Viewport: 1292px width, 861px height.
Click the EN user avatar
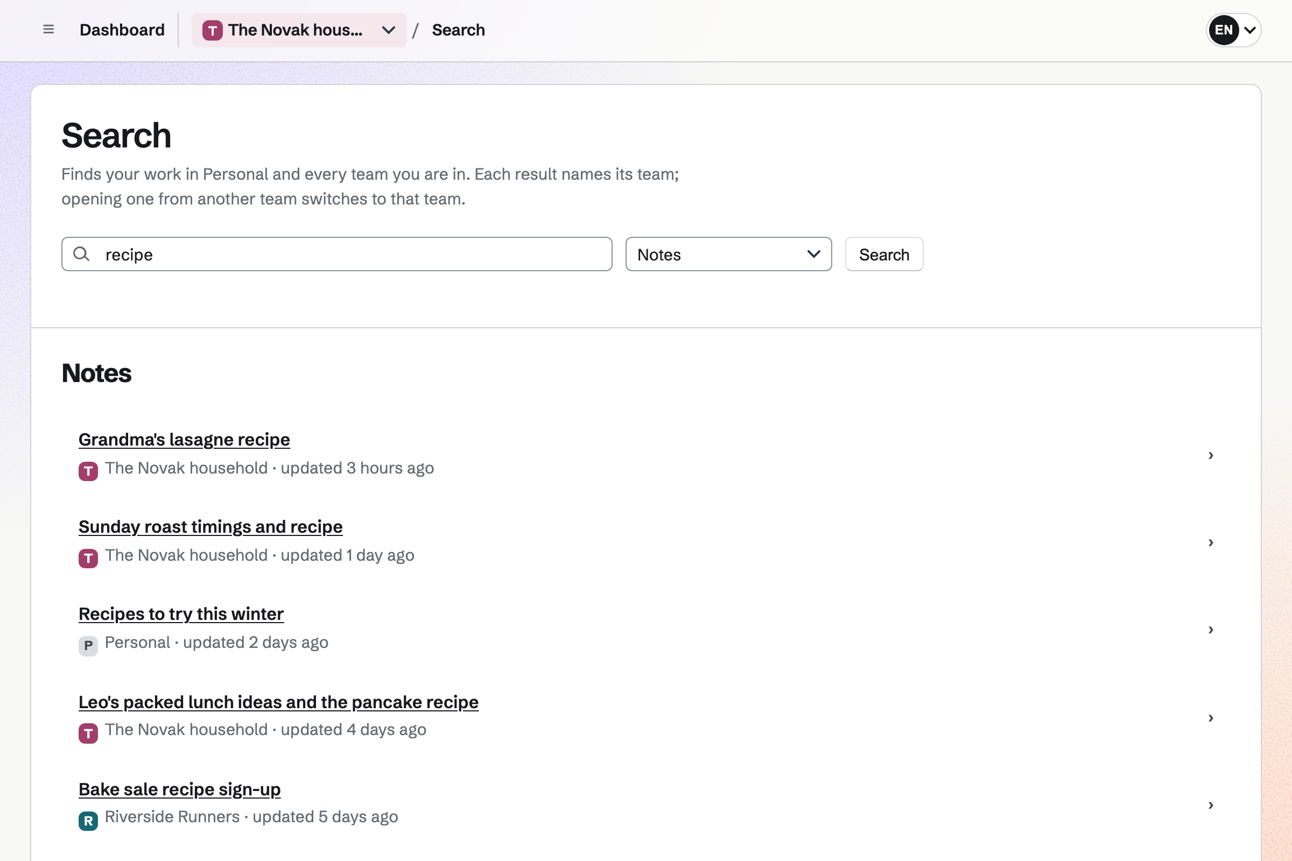pyautogui.click(x=1223, y=30)
